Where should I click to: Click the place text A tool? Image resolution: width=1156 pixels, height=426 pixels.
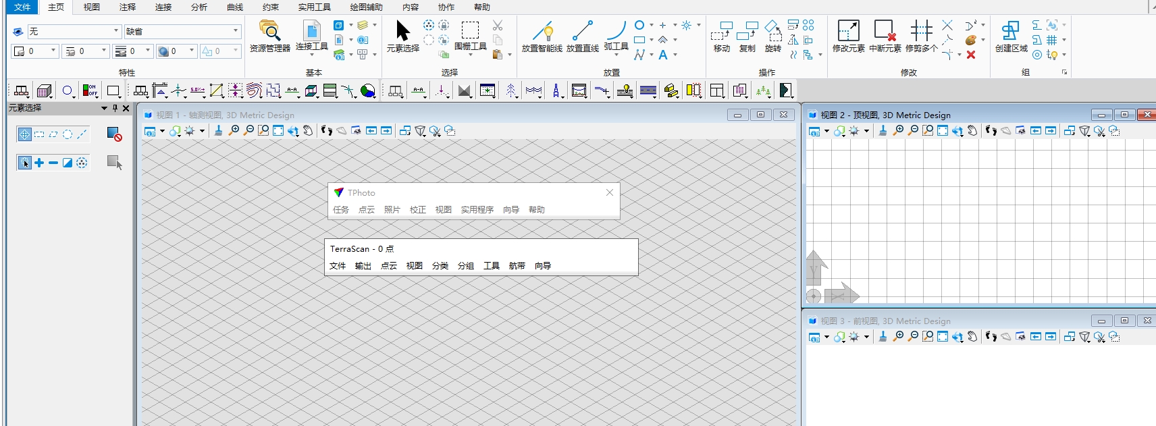(x=663, y=55)
